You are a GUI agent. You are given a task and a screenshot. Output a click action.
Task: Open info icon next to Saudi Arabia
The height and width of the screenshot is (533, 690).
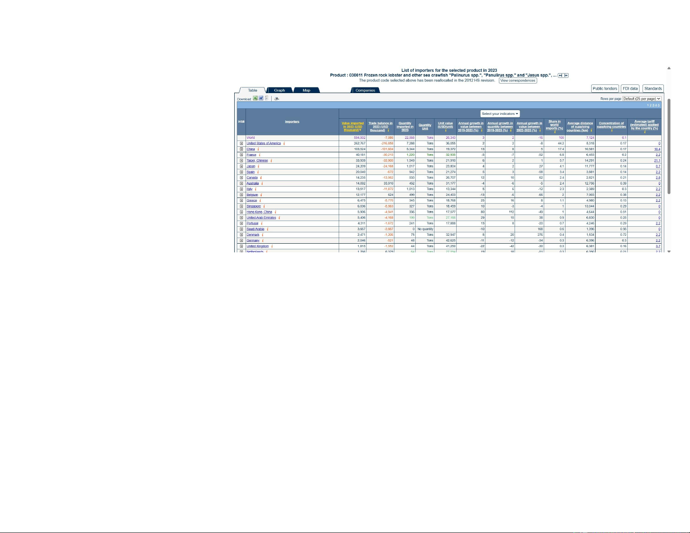coord(267,229)
